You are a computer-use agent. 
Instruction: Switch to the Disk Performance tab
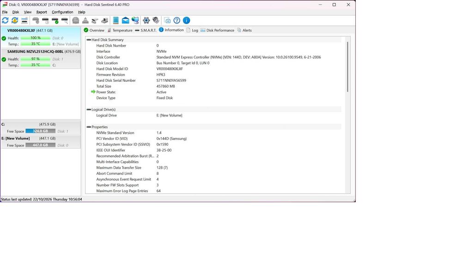[x=218, y=30]
